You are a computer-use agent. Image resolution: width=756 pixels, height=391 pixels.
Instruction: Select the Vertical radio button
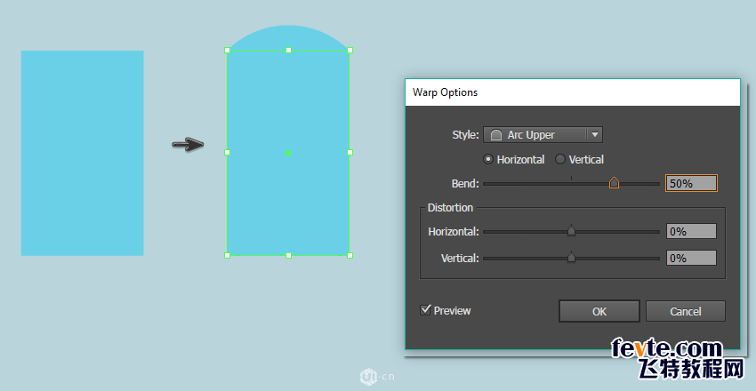559,159
